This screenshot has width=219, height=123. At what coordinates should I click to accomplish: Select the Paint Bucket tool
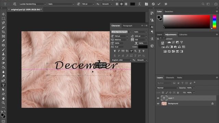point(3,67)
